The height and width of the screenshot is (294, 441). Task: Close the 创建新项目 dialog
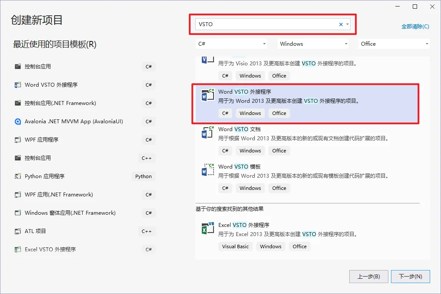432,7
